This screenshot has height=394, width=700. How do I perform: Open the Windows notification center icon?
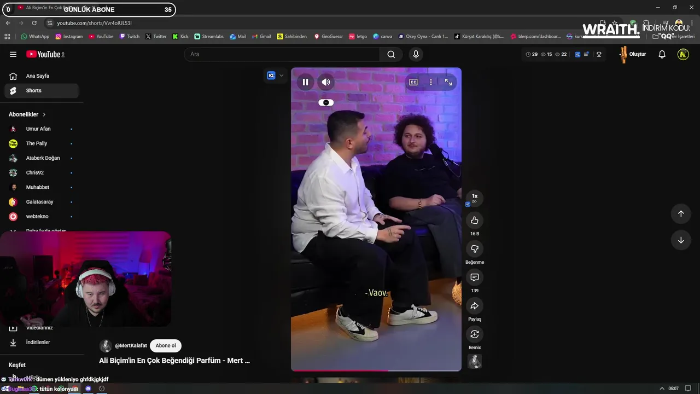click(x=688, y=389)
